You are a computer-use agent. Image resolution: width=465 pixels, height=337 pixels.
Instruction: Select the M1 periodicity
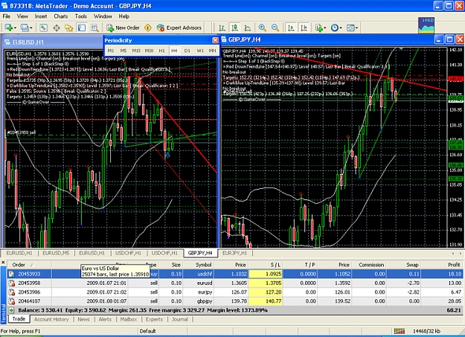tap(111, 51)
